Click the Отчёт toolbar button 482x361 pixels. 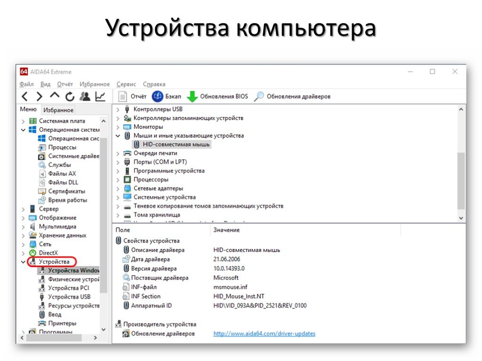tap(132, 96)
